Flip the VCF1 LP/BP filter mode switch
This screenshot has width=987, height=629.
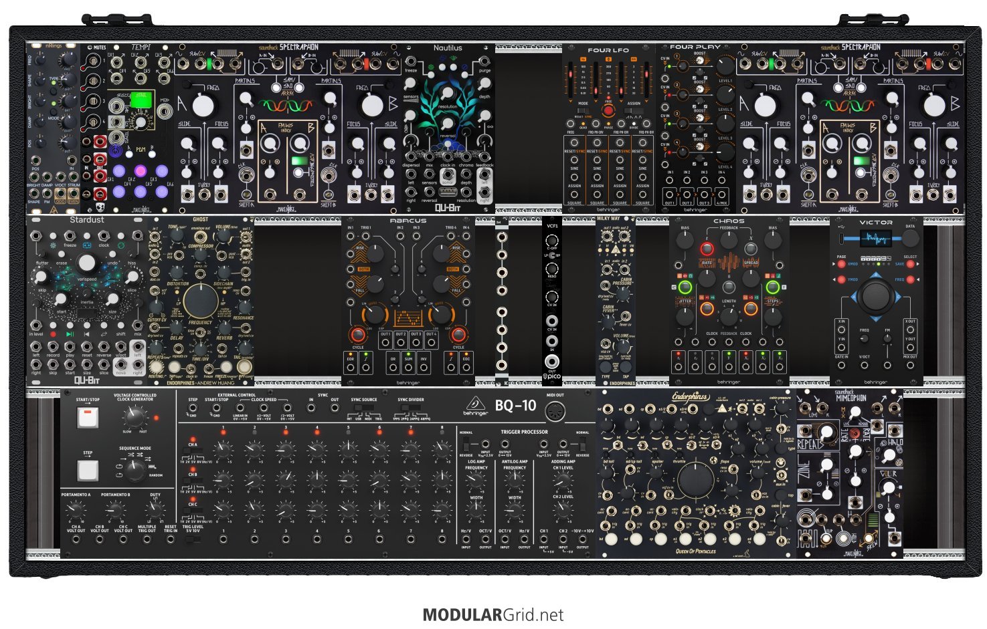(552, 256)
